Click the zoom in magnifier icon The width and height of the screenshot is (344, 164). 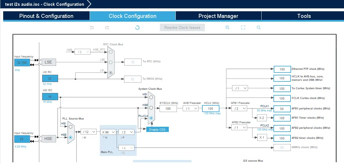tap(228, 27)
